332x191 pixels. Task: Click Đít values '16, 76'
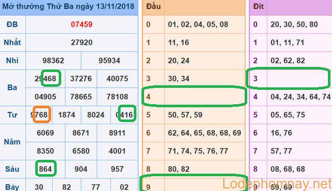click(x=281, y=133)
